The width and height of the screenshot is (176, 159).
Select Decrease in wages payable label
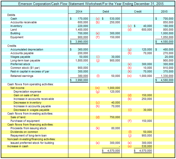[31, 110]
